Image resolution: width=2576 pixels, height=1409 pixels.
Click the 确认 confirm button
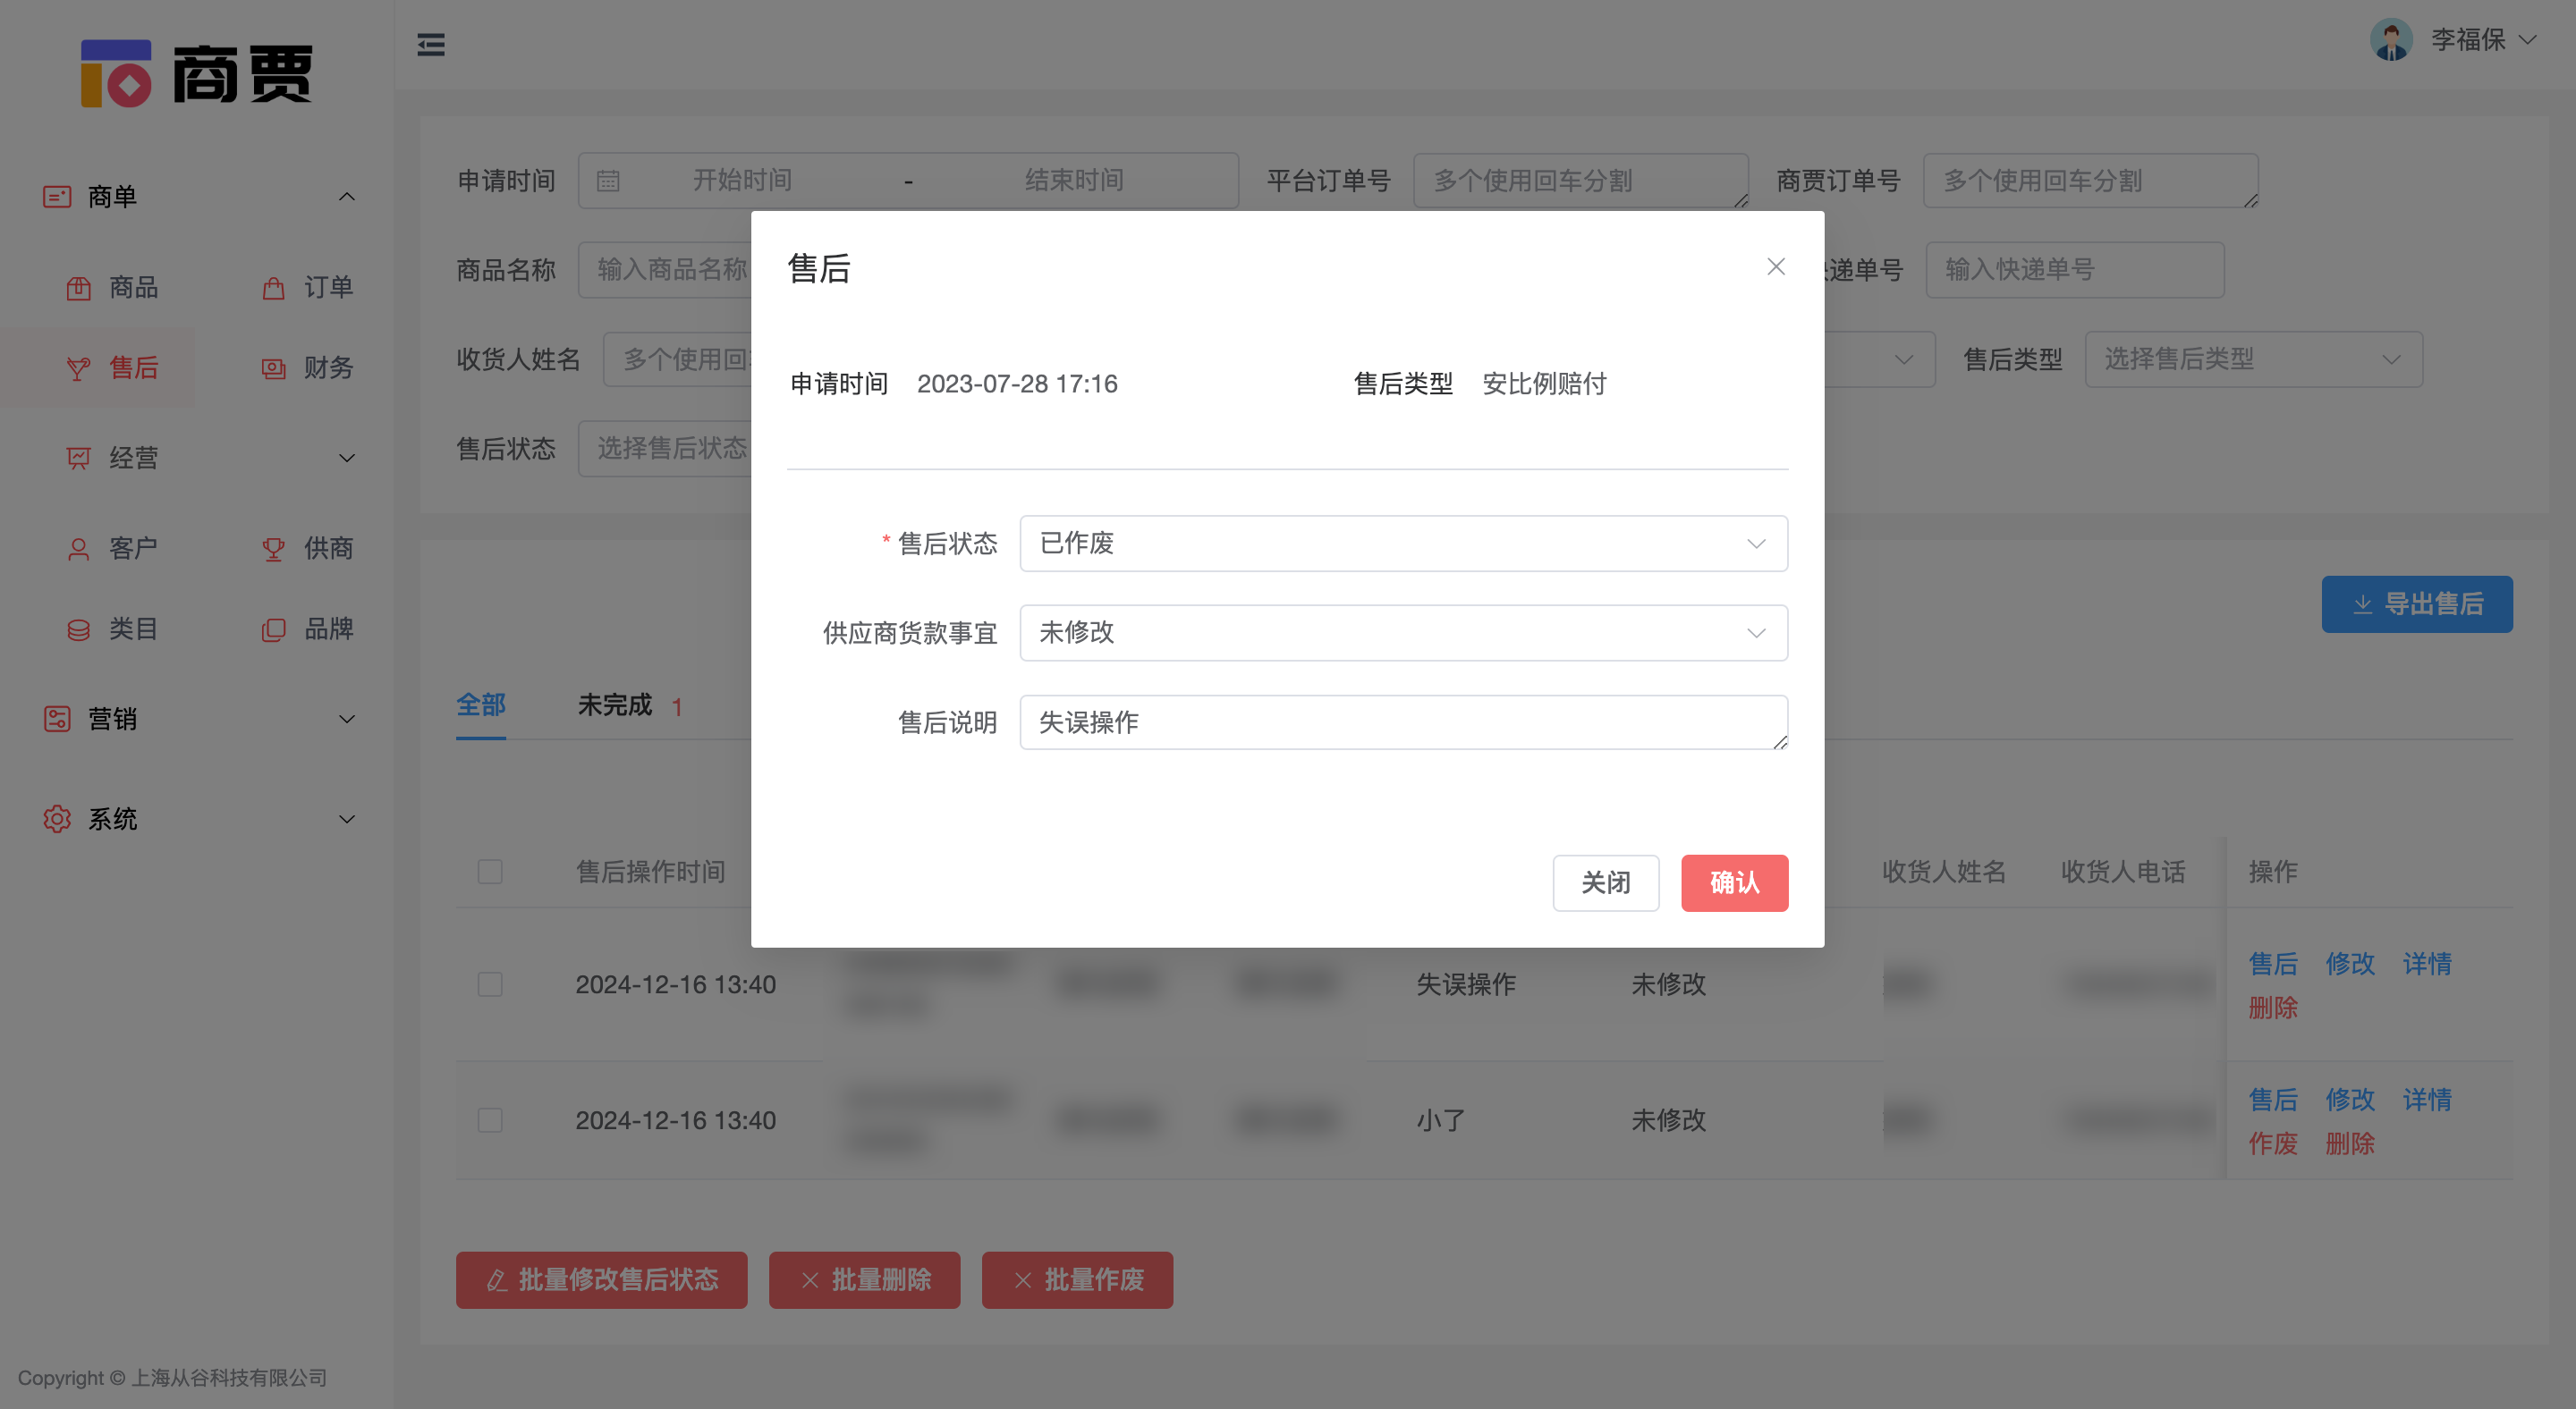[x=1734, y=883]
